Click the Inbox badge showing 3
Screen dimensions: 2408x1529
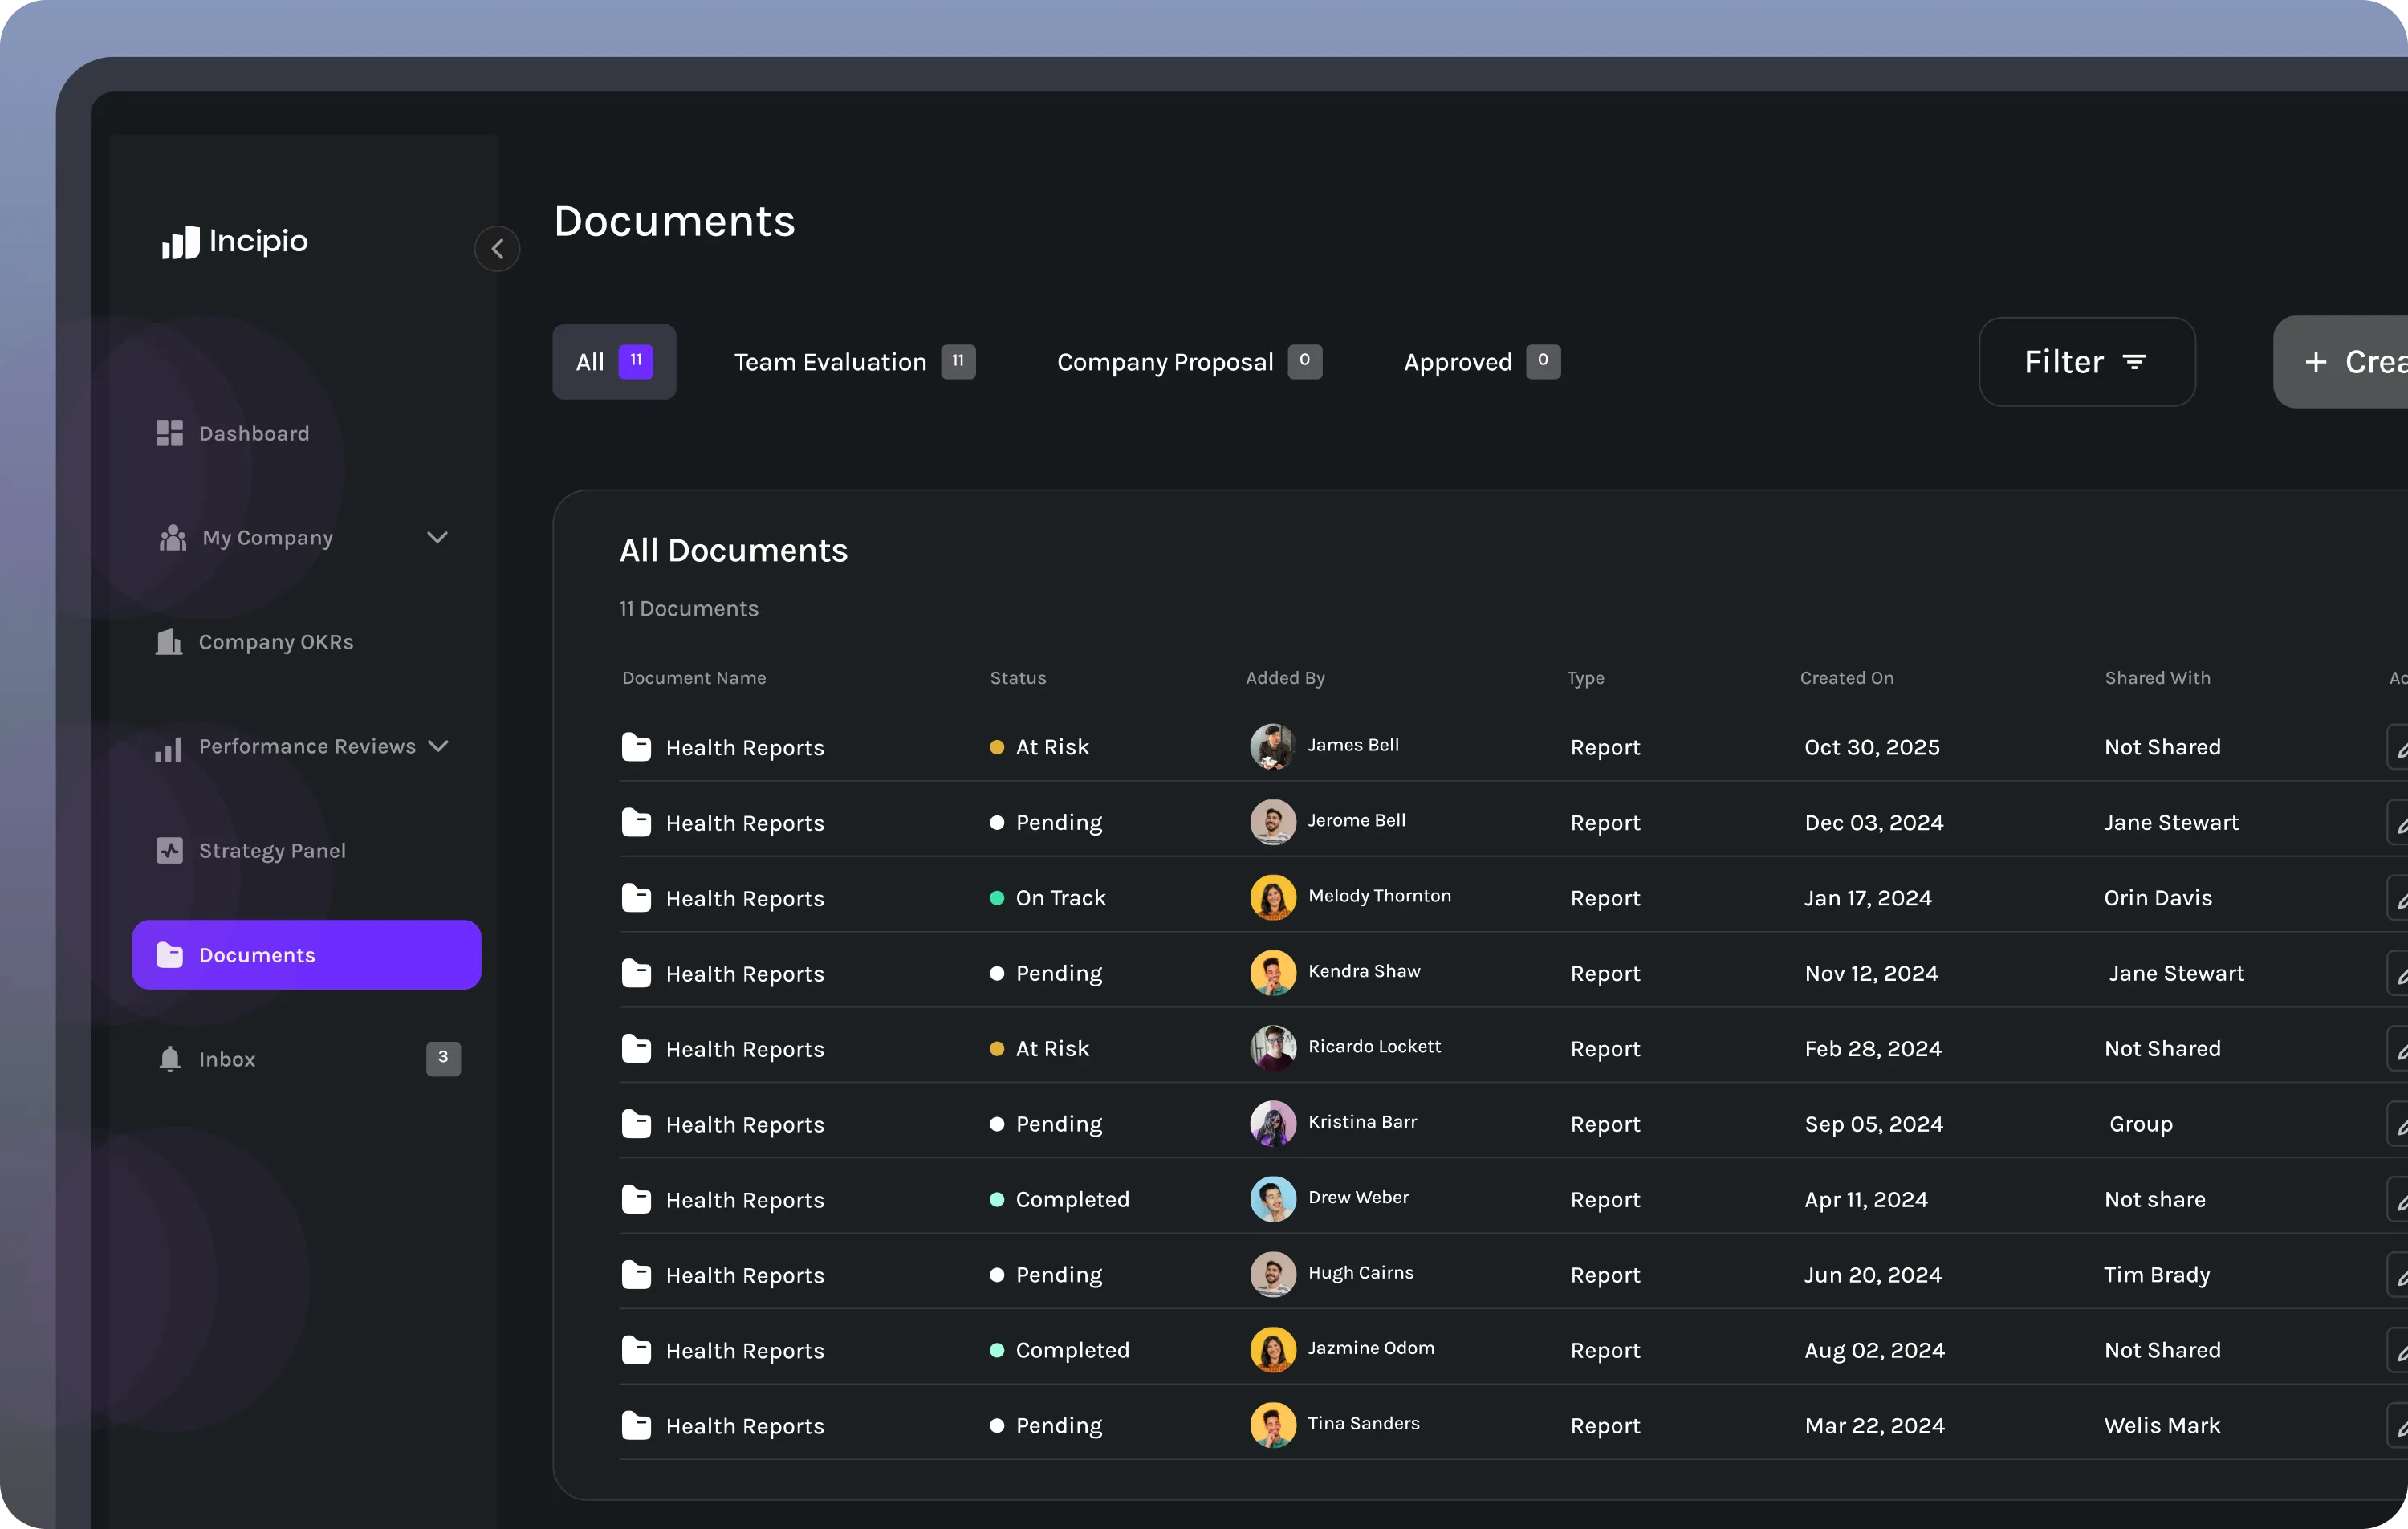[443, 1058]
